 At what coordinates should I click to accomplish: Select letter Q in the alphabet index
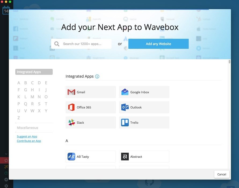(25, 104)
